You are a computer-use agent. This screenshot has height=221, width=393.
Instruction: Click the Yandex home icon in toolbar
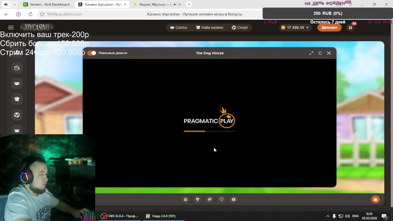pos(18,14)
